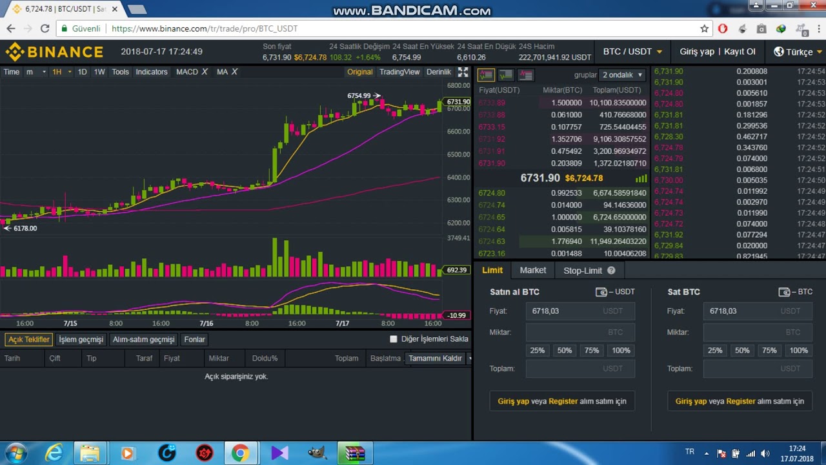This screenshot has width=826, height=465.
Task: Open Windows Start menu
Action: pyautogui.click(x=15, y=453)
